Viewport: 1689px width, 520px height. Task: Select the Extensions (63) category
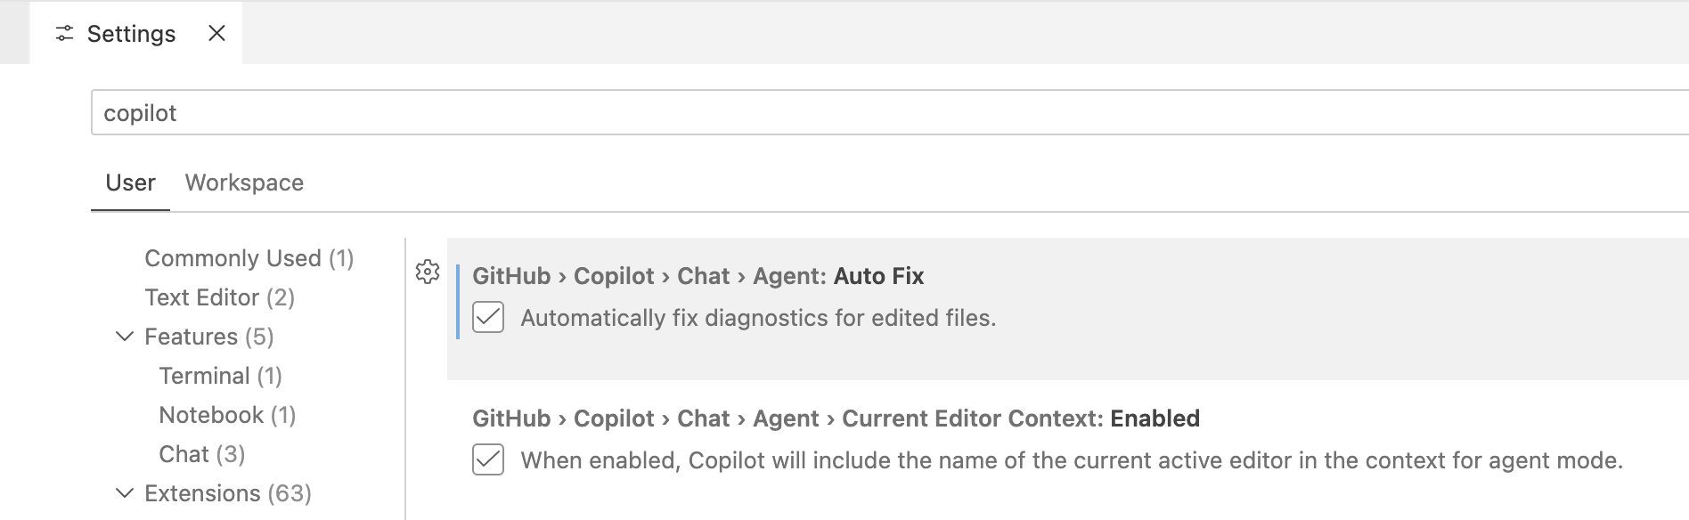click(226, 492)
